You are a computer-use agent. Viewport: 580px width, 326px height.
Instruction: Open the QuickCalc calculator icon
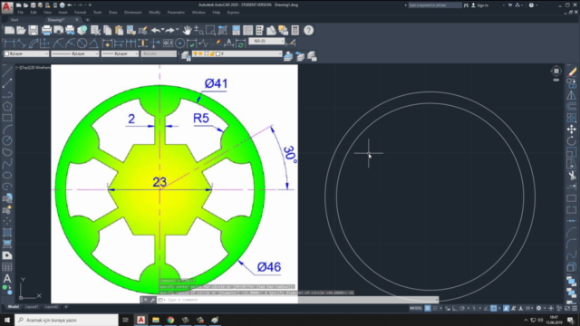pyautogui.click(x=295, y=30)
